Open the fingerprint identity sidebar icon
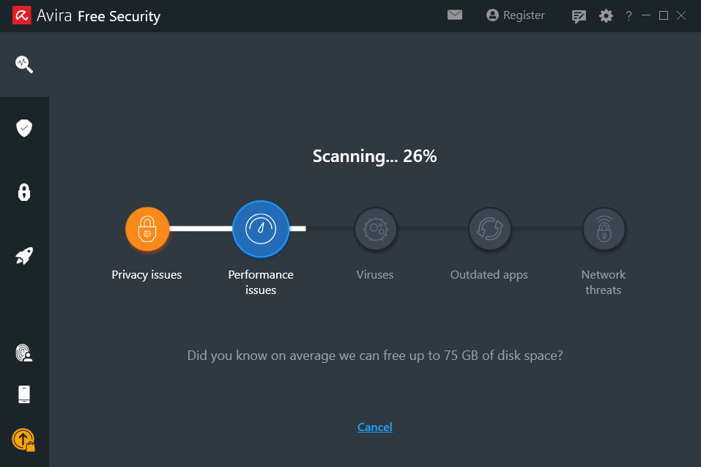Screen dimensions: 701x467 click(x=24, y=353)
